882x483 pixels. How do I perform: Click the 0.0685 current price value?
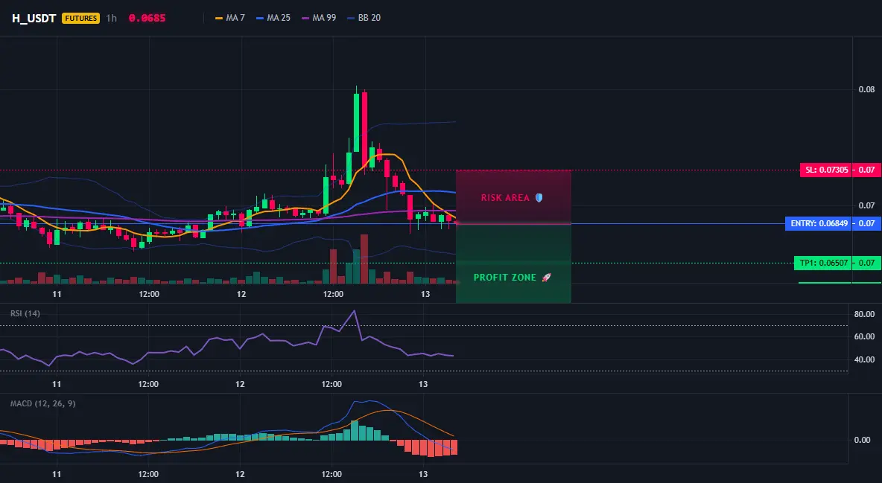point(147,18)
